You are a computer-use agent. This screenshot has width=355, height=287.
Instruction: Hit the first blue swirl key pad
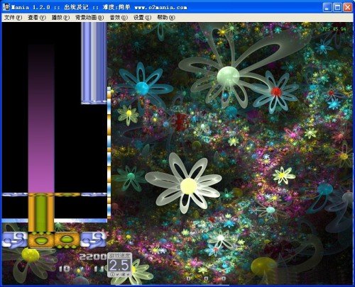point(15,240)
